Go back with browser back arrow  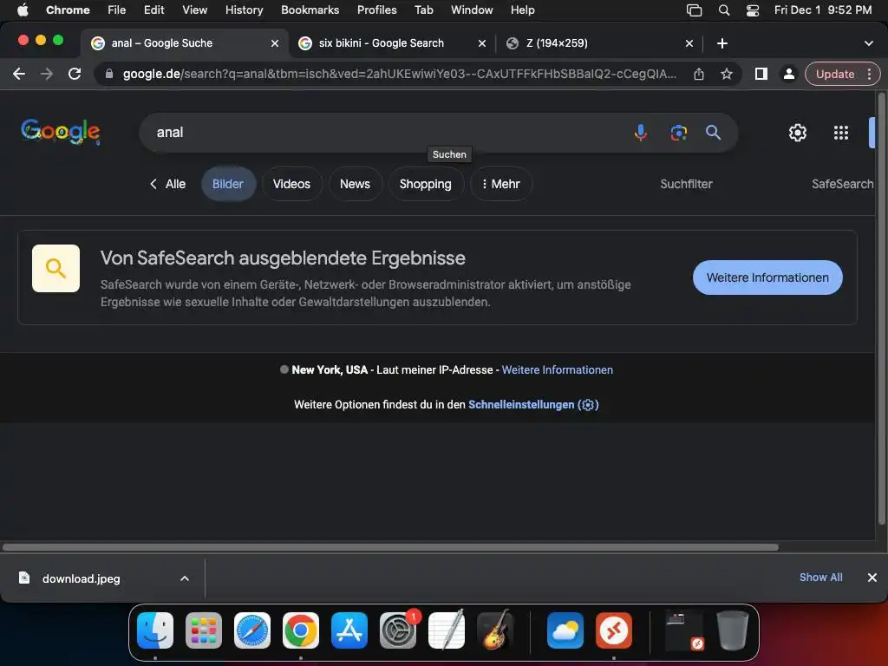[x=19, y=75]
